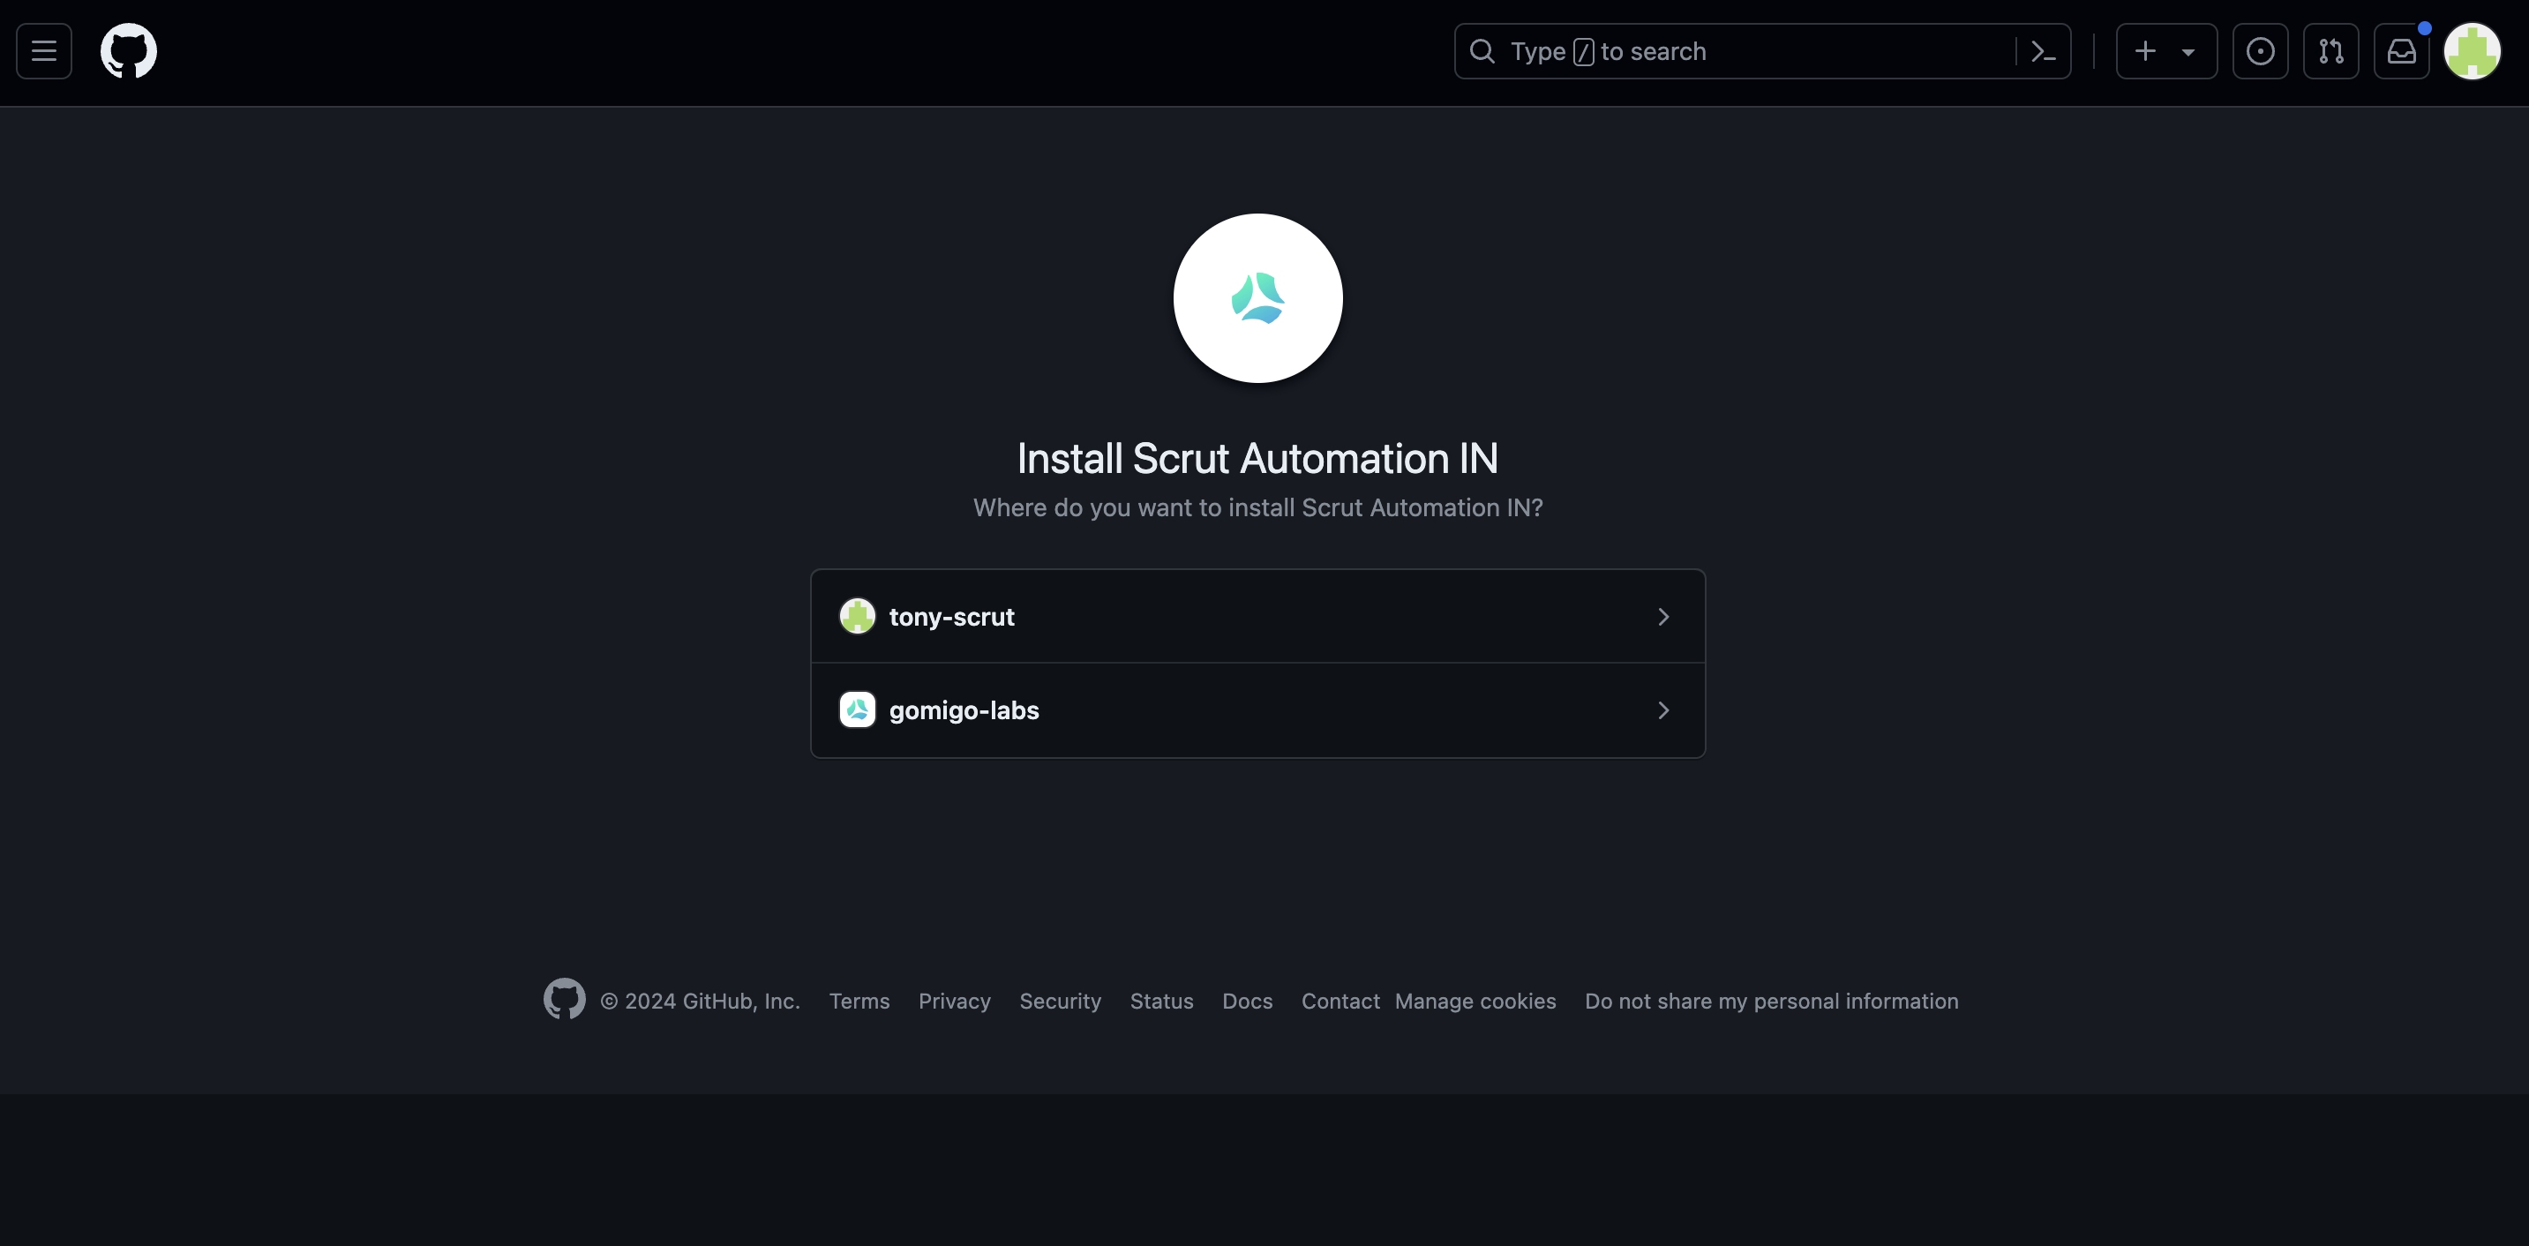This screenshot has height=1246, width=2529.
Task: Go to GitHub homepage via Octocat logo
Action: [129, 51]
